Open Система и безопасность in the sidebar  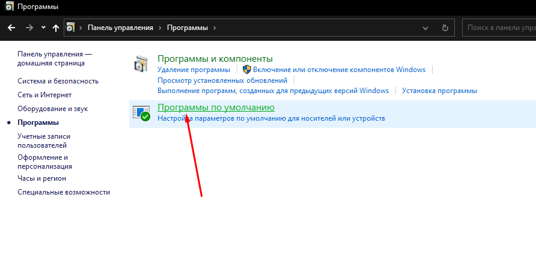pyautogui.click(x=58, y=81)
